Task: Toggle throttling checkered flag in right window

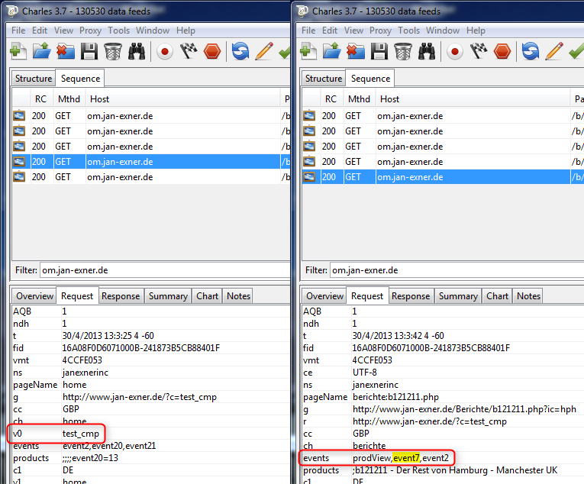Action: (x=479, y=51)
